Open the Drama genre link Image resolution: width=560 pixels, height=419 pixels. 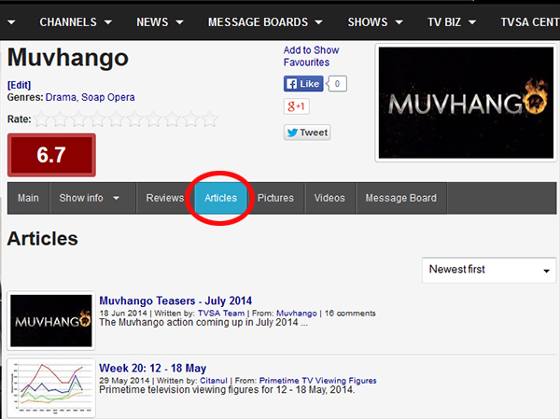coord(61,97)
